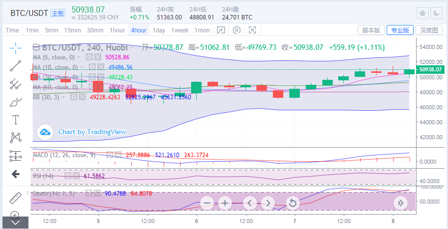Viewport: 448px width, 229px height.
Task: Switch to 专业版 pro view
Action: tap(400, 30)
